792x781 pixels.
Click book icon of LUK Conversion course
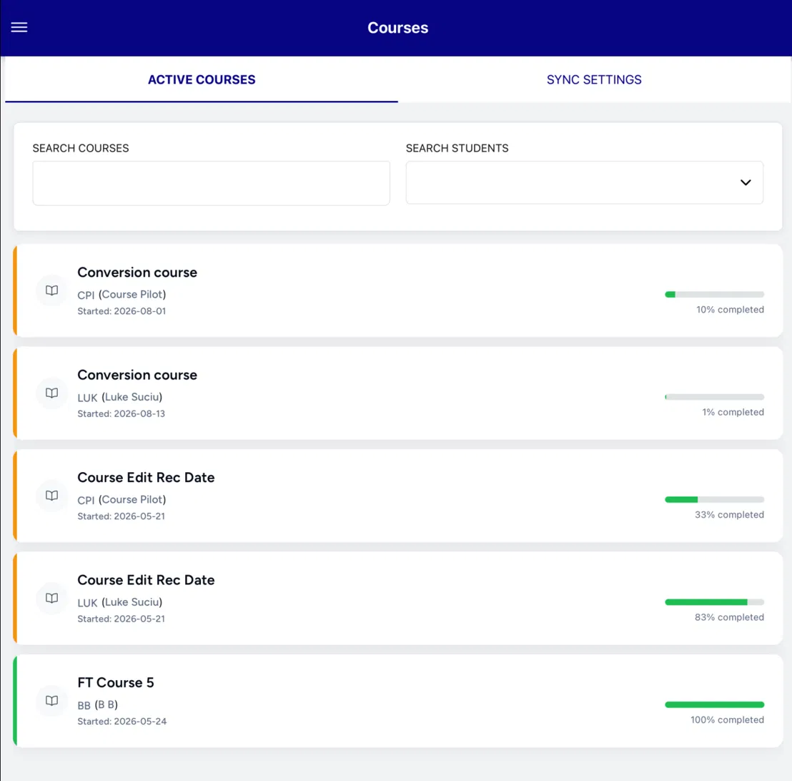(51, 393)
